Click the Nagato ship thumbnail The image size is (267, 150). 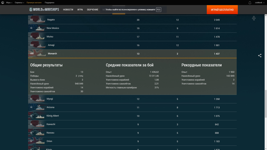point(40,20)
